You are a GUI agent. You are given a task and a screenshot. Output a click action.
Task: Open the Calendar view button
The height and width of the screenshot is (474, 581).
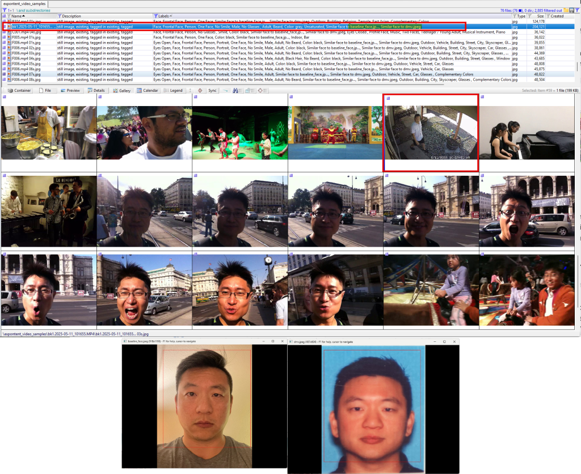tap(148, 91)
